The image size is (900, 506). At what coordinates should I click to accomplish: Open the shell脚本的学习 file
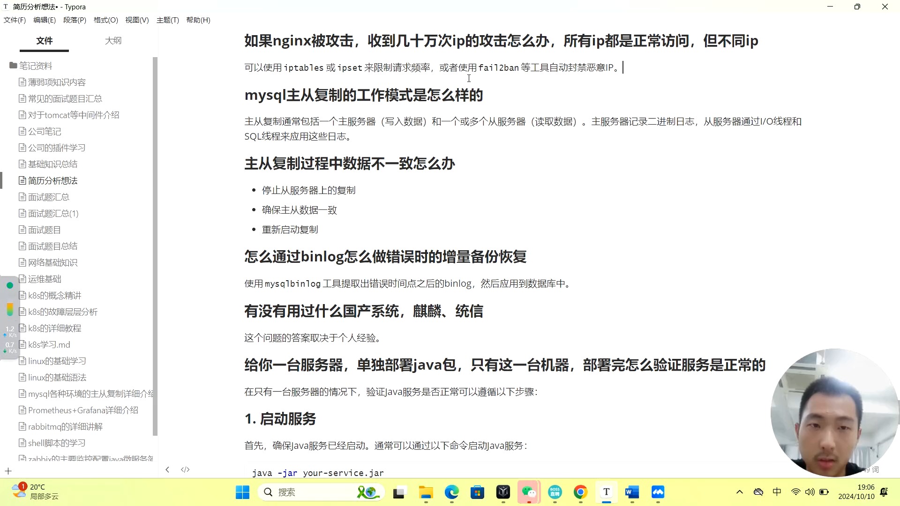coord(52,443)
